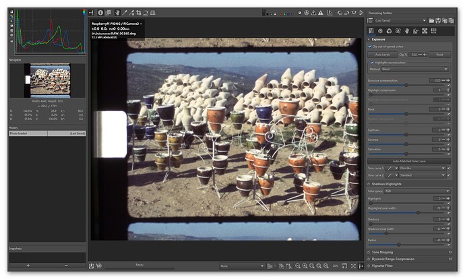Viewport: 465px width, 279px height.
Task: Toggle highlight clipping indication
Action: (321, 13)
